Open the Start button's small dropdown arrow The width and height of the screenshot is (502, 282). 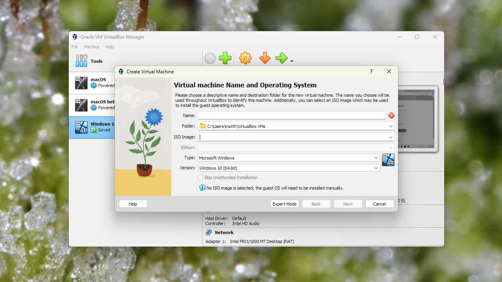[x=292, y=61]
